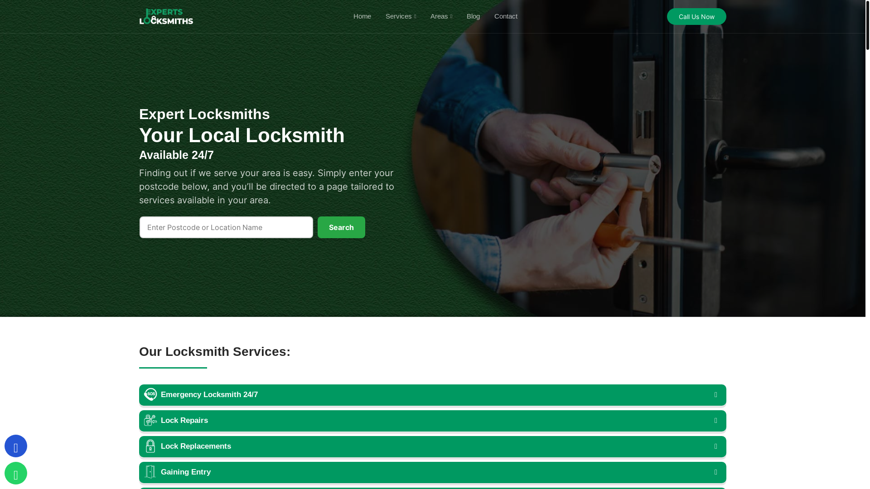Click the door icon for Gaining Entry

[x=150, y=472]
